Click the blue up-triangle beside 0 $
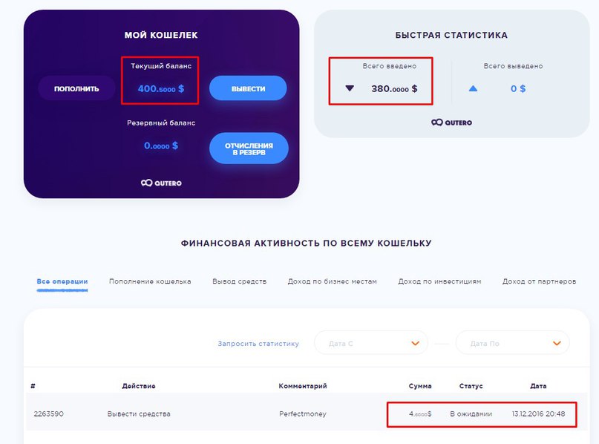Screen dimensions: 599x444 point(473,88)
